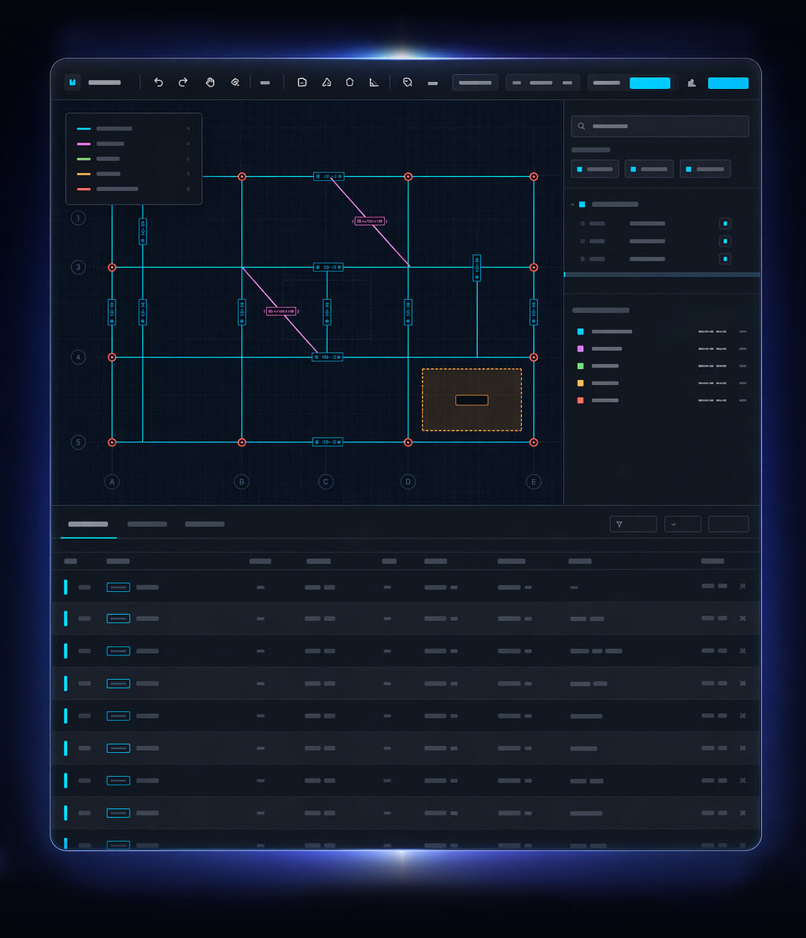
Task: Click grid row marker 4
Action: 78,357
